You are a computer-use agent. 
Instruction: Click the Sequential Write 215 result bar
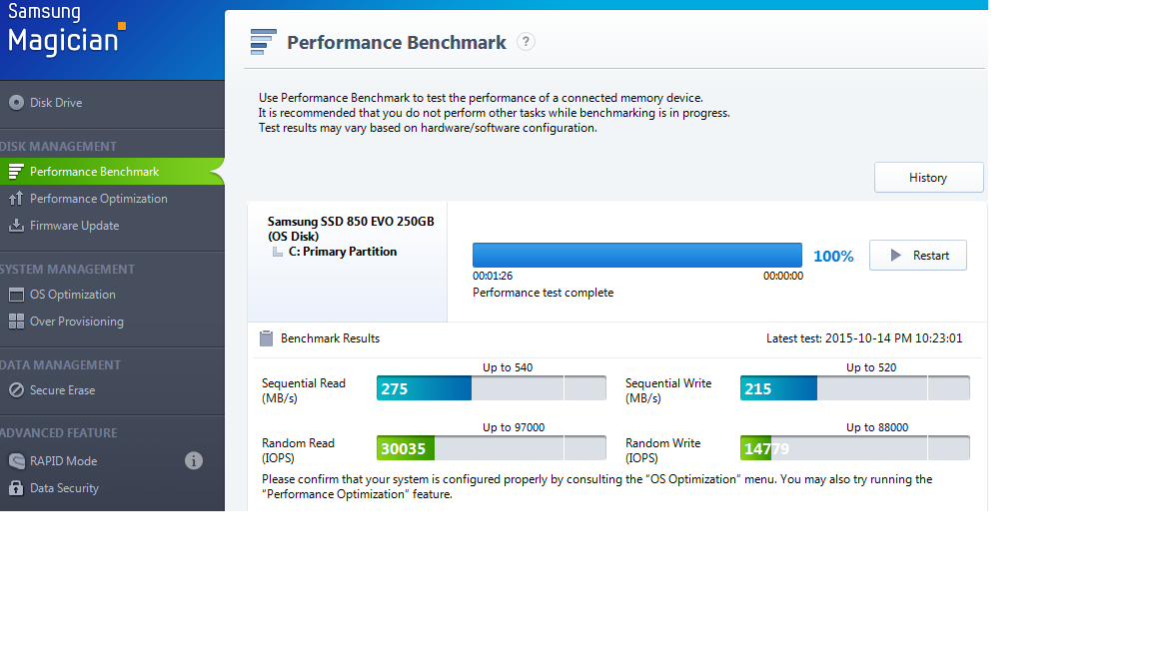(854, 388)
